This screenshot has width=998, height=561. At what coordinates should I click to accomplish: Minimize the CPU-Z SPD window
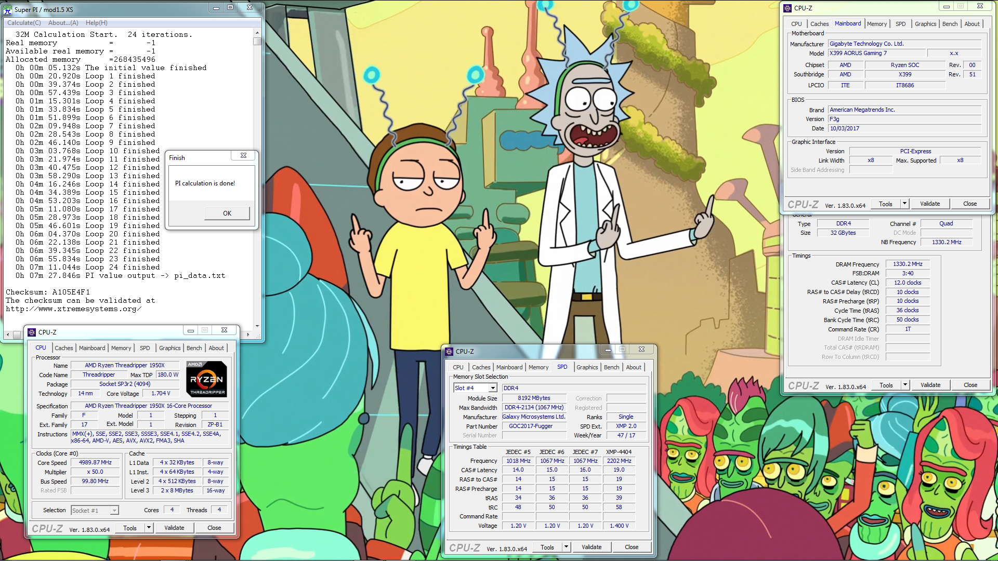(x=608, y=350)
